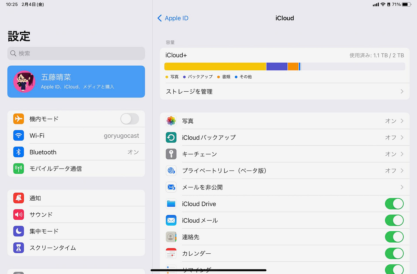Screen dimensions: 417x274
Task: Open メールを非公開 chevron
Action: pyautogui.click(x=402, y=187)
